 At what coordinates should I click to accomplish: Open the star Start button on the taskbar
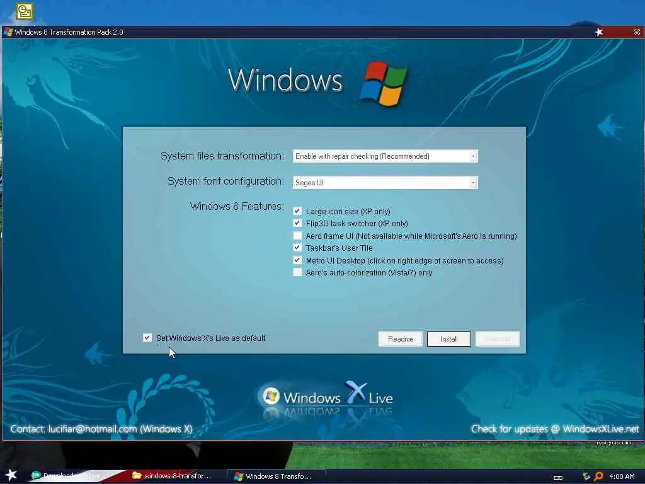[x=11, y=475]
